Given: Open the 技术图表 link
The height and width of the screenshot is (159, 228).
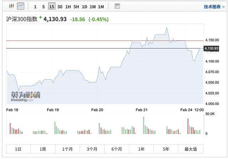Looking at the screenshot, I should point(212,6).
